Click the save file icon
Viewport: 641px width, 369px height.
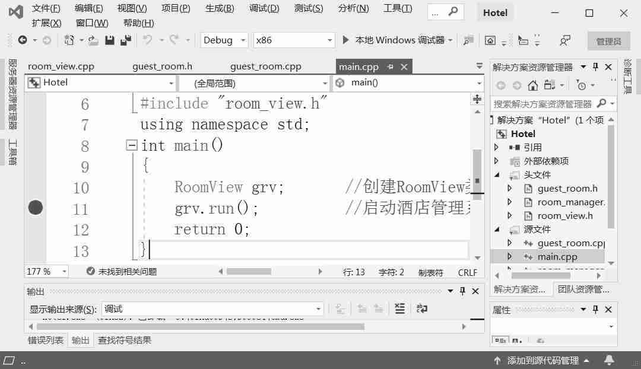(x=110, y=40)
